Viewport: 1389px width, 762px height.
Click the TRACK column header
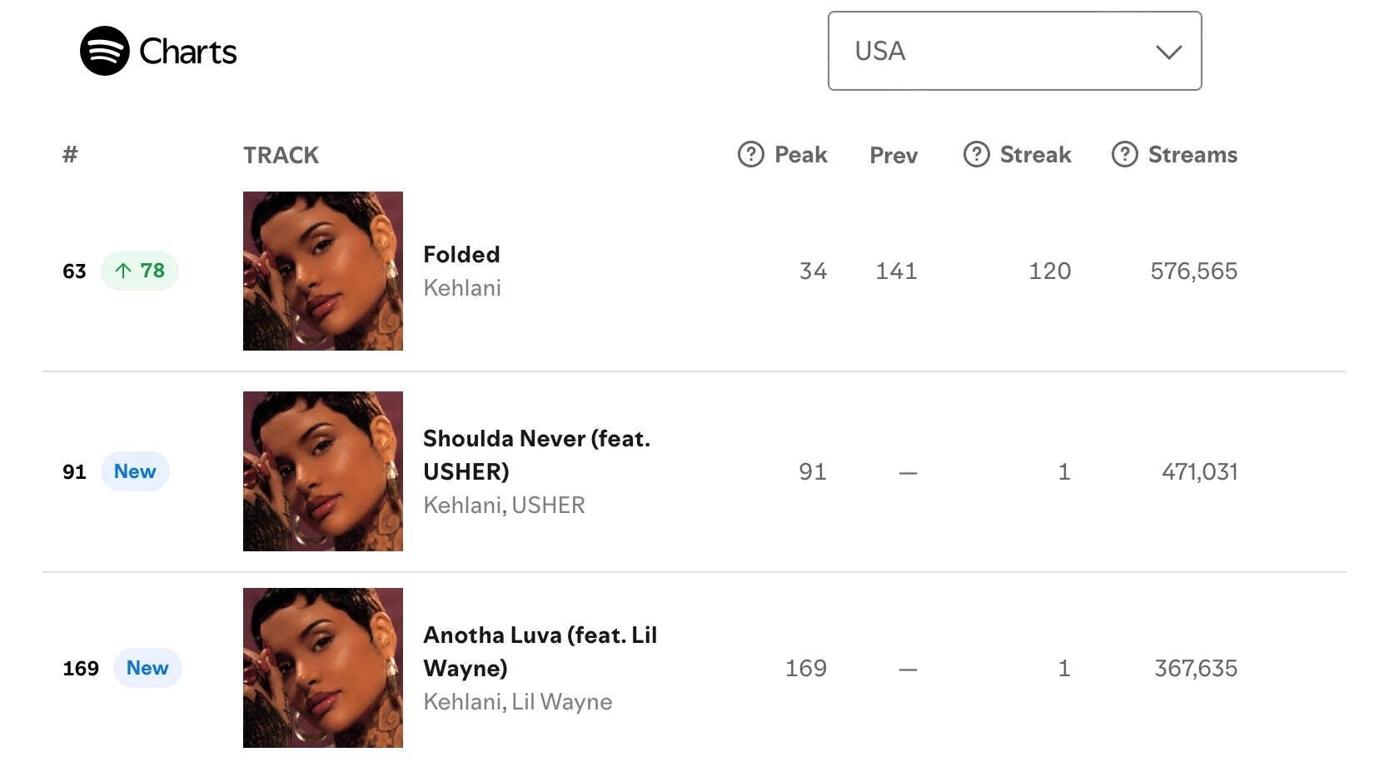pyautogui.click(x=281, y=155)
